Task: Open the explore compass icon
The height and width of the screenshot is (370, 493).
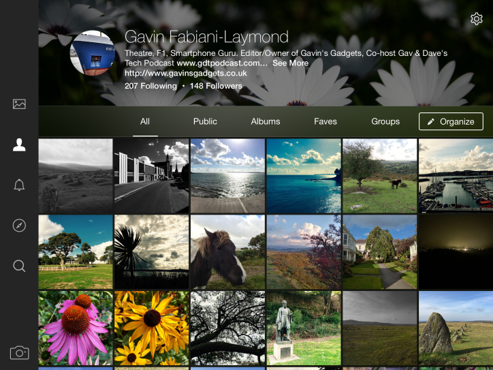Action: tap(19, 226)
